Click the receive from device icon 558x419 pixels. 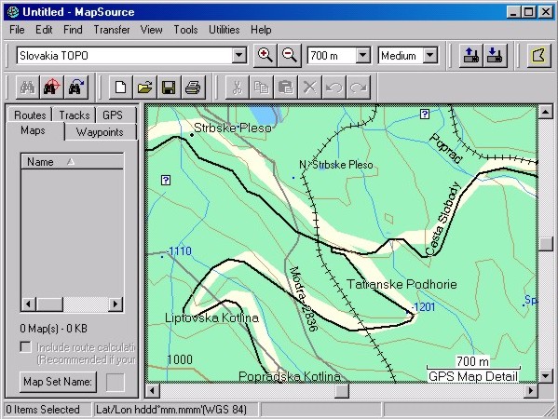pos(495,56)
